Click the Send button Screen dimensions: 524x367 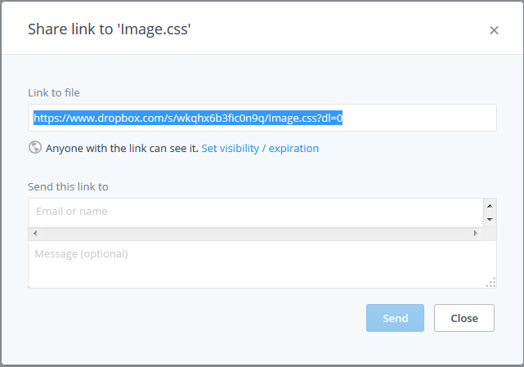coord(395,318)
